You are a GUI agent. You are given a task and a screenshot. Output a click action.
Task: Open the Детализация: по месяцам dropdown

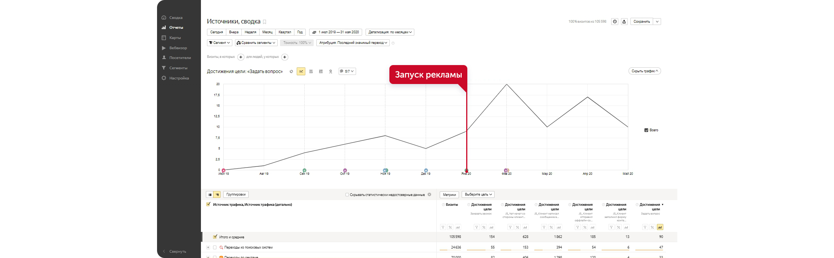(390, 32)
